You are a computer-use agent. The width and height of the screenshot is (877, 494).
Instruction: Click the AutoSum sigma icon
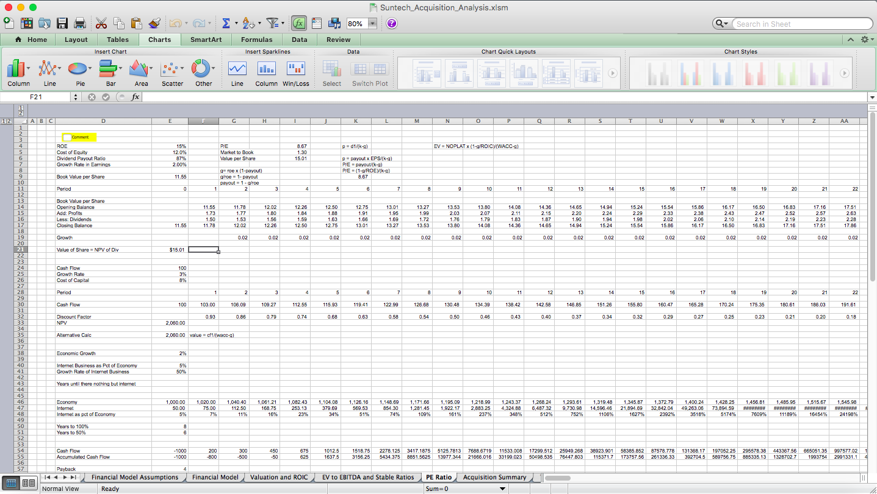[225, 23]
